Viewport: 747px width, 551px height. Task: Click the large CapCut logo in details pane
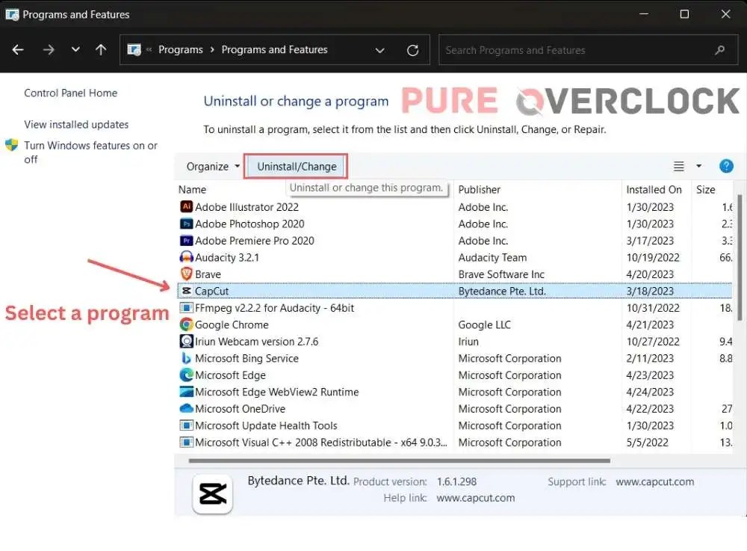[212, 493]
